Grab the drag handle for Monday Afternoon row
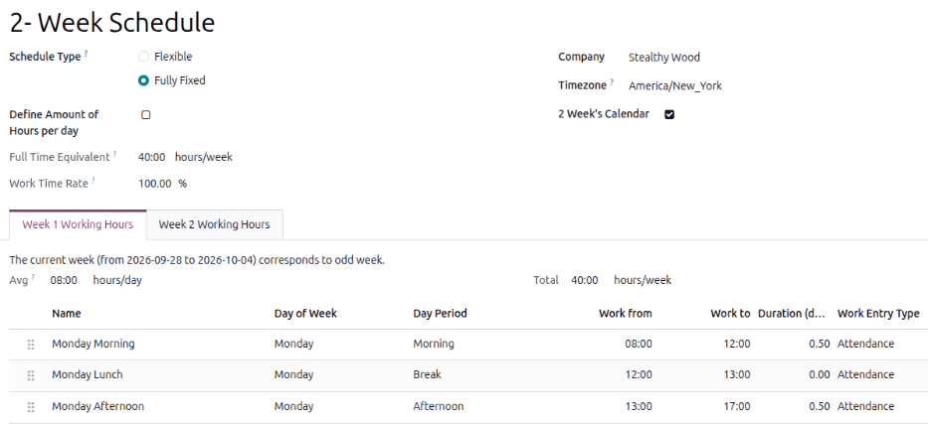 (31, 407)
